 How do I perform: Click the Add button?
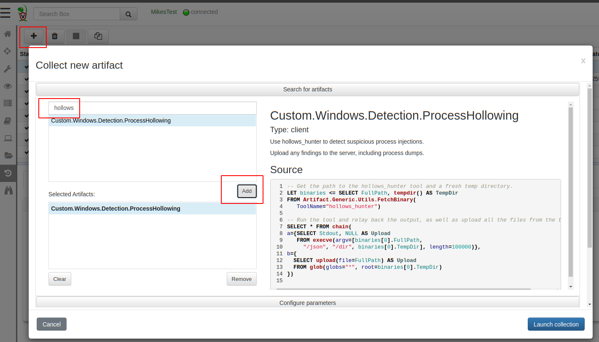pos(247,191)
